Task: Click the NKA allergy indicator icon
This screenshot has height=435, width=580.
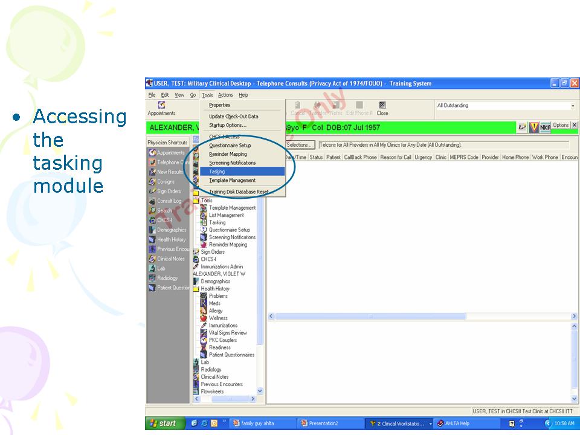Action: pos(545,127)
